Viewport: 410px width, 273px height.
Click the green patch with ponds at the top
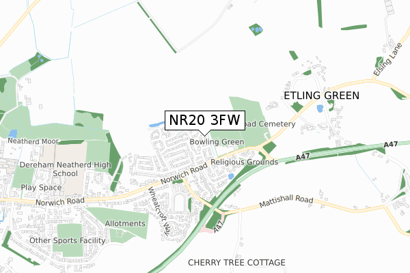(256, 29)
